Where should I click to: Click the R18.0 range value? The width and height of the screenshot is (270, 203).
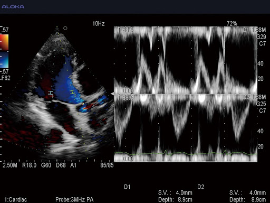[x=30, y=165]
